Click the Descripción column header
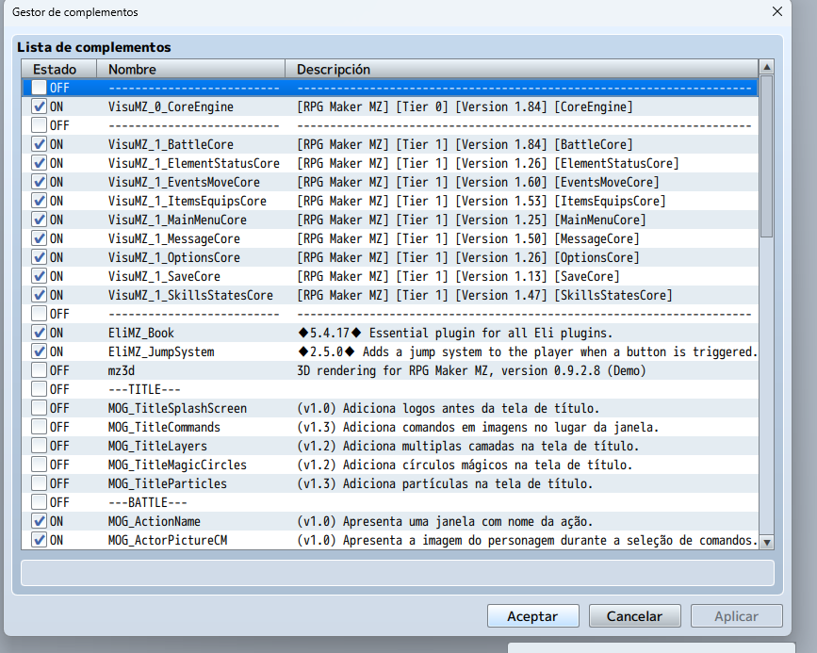 click(521, 70)
